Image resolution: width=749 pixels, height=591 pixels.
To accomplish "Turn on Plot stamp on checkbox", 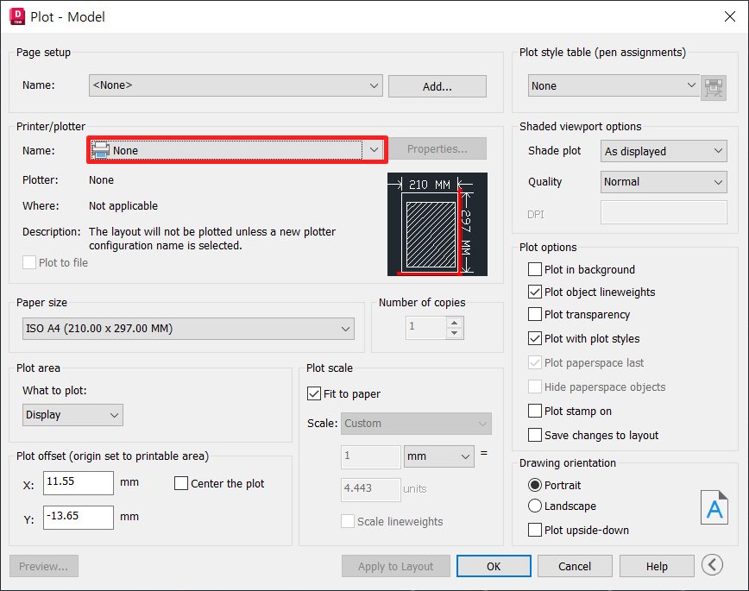I will [534, 411].
